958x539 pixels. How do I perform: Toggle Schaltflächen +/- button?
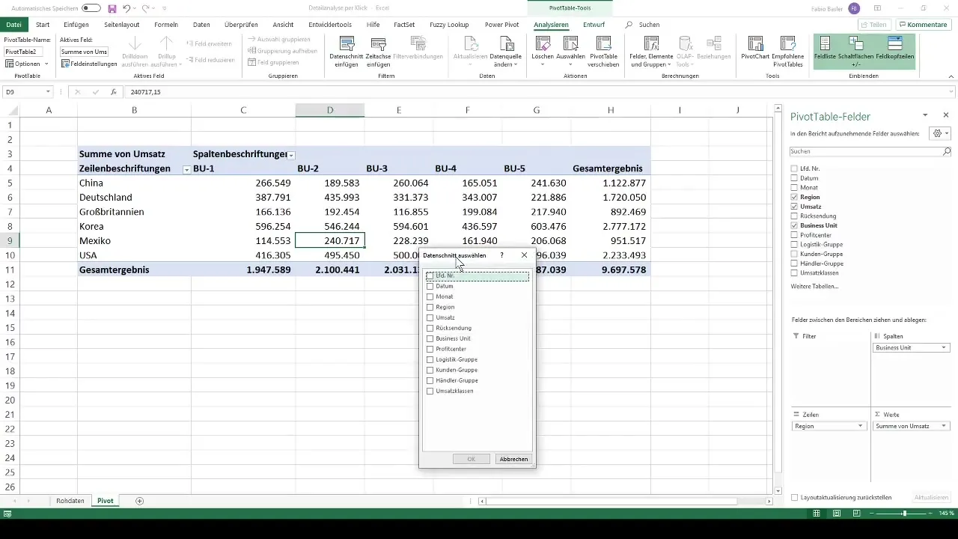pos(855,52)
